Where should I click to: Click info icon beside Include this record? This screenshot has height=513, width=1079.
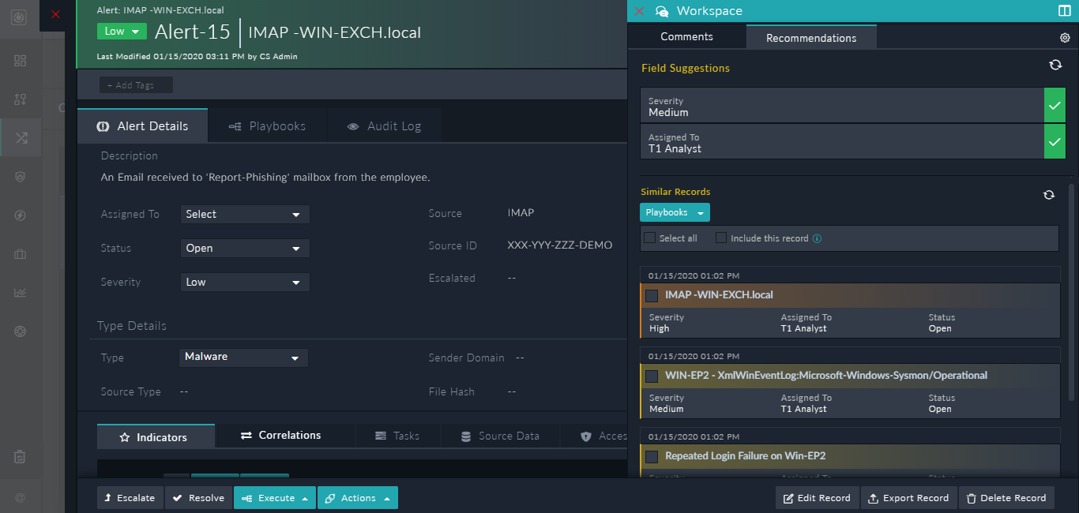pos(817,238)
